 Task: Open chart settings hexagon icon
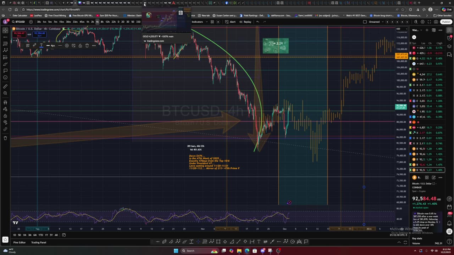(422, 22)
